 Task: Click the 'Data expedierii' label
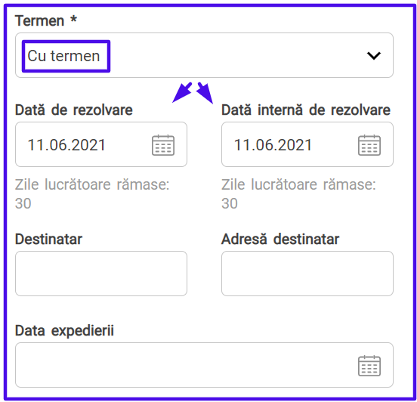(x=64, y=331)
